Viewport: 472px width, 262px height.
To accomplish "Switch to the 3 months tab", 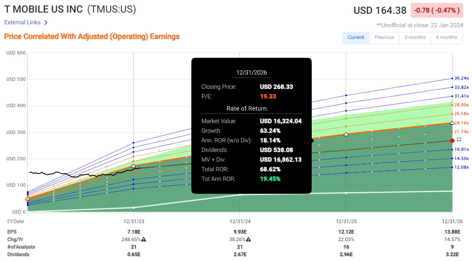I will coord(415,37).
